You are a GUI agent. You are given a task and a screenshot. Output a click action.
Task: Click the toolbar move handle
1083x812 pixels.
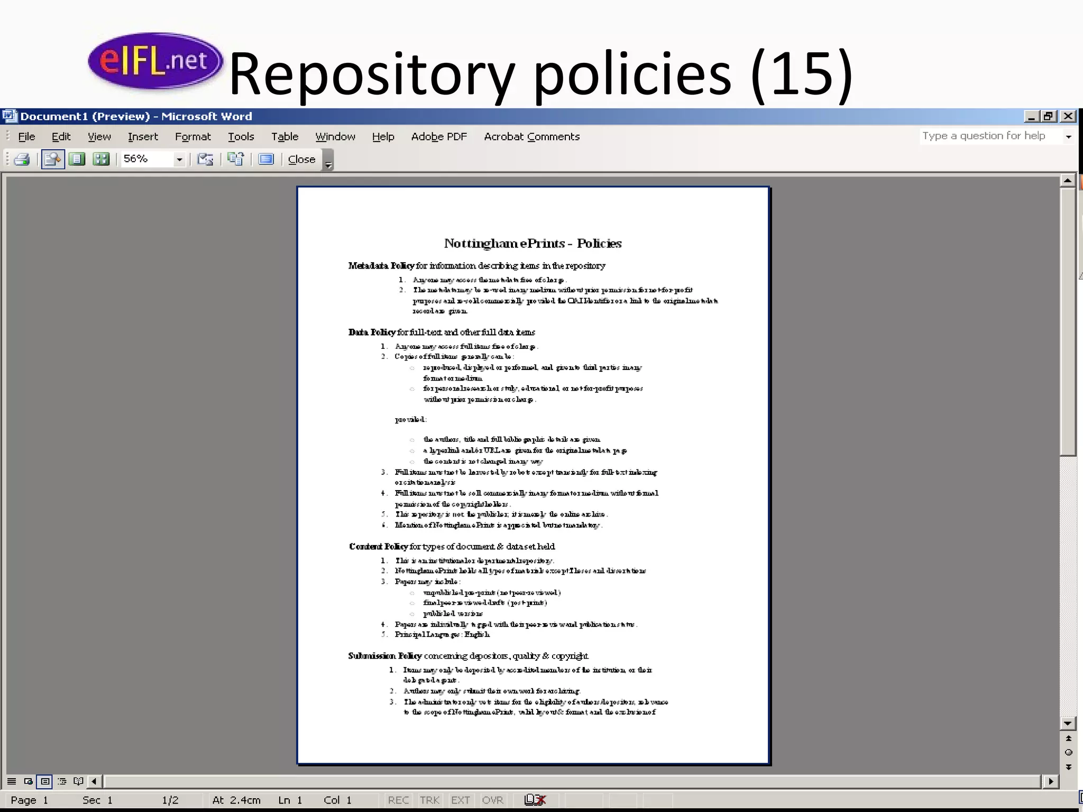[x=7, y=159]
